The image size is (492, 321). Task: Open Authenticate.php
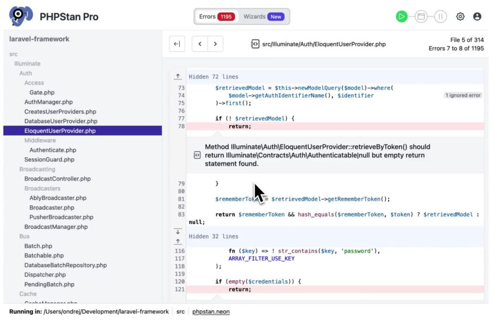click(x=53, y=150)
